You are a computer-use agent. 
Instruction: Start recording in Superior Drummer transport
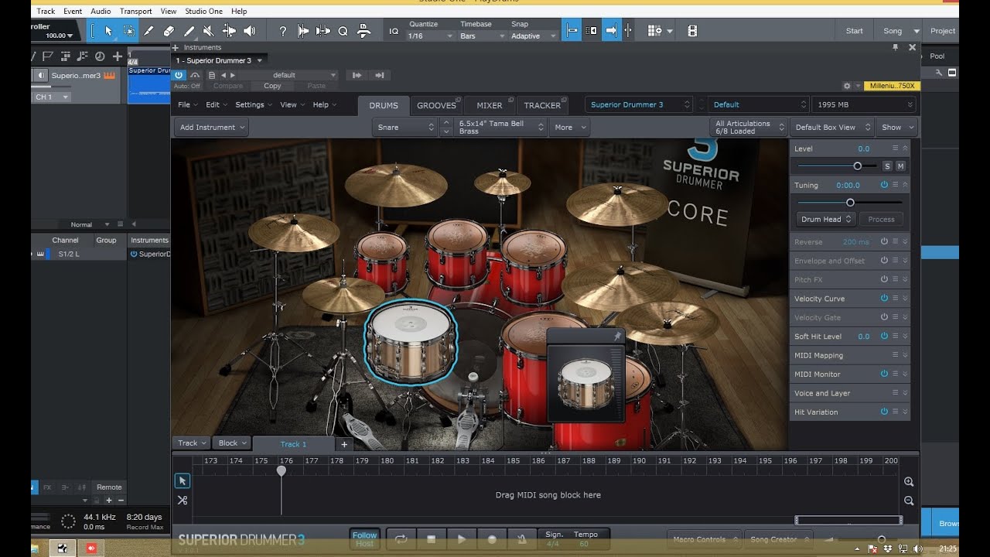click(x=492, y=538)
